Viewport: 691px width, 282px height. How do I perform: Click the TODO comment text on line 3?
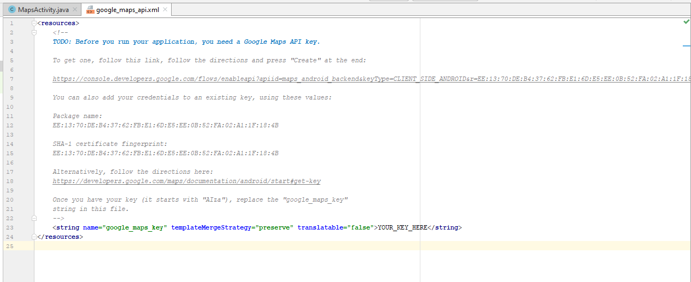[x=186, y=42]
